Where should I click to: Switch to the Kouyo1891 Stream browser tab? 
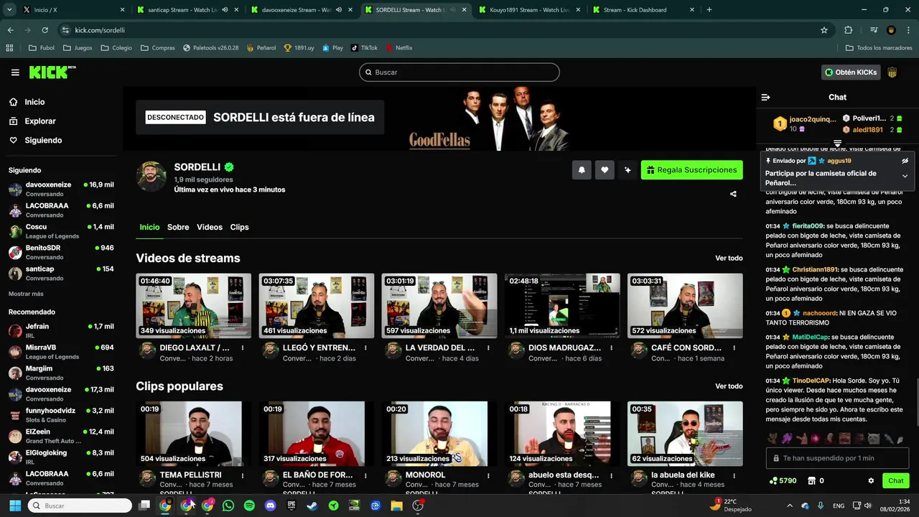(528, 10)
